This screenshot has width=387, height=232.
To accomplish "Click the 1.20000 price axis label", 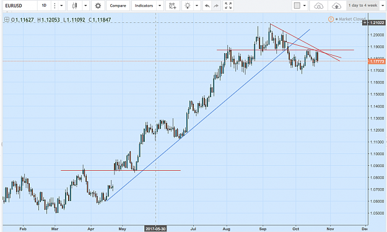I will pos(377,35).
